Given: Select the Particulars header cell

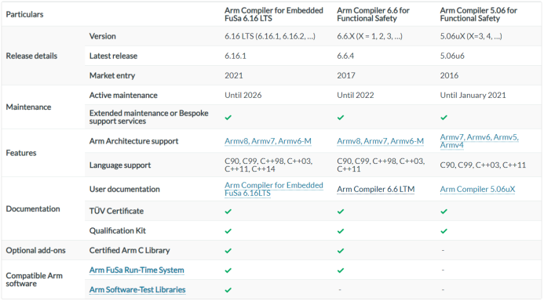Looking at the screenshot, I should point(24,14).
